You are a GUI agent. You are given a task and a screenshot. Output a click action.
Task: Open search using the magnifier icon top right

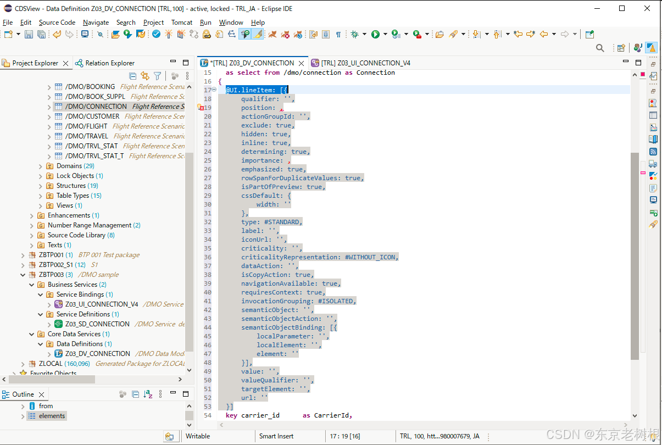[x=599, y=48]
